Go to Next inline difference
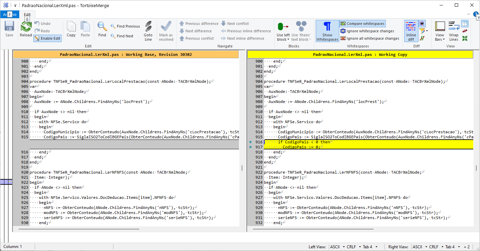The image size is (480, 251). [242, 38]
